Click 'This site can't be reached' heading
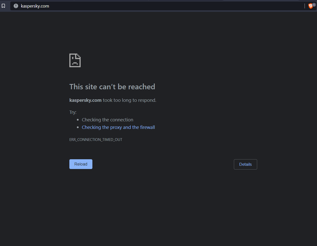This screenshot has height=246, width=317. pos(112,87)
